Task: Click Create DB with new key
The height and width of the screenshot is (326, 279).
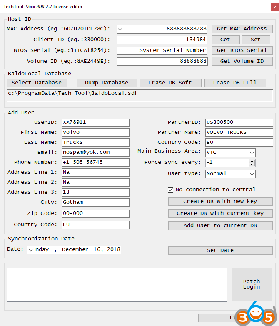Action: click(220, 201)
